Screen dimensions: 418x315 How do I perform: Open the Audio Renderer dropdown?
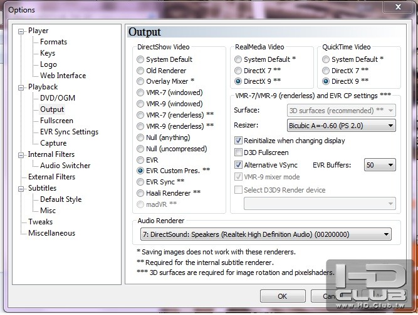click(266, 234)
